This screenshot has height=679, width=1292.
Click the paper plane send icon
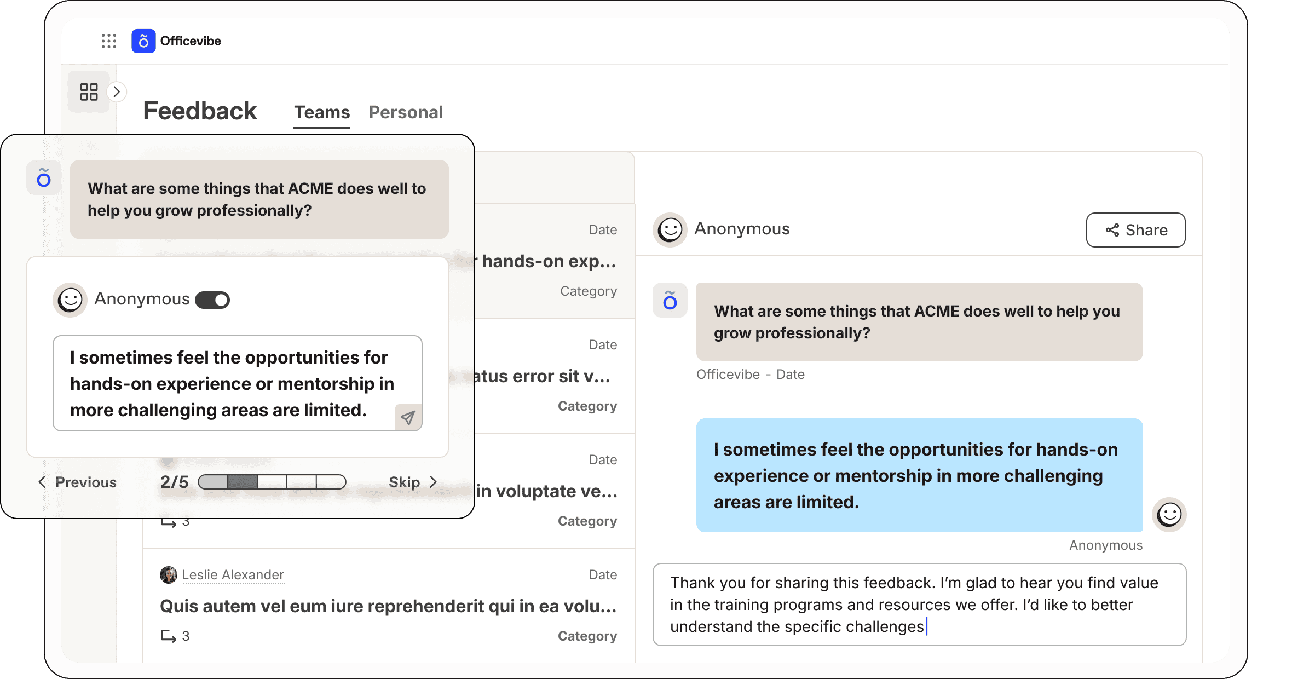408,418
